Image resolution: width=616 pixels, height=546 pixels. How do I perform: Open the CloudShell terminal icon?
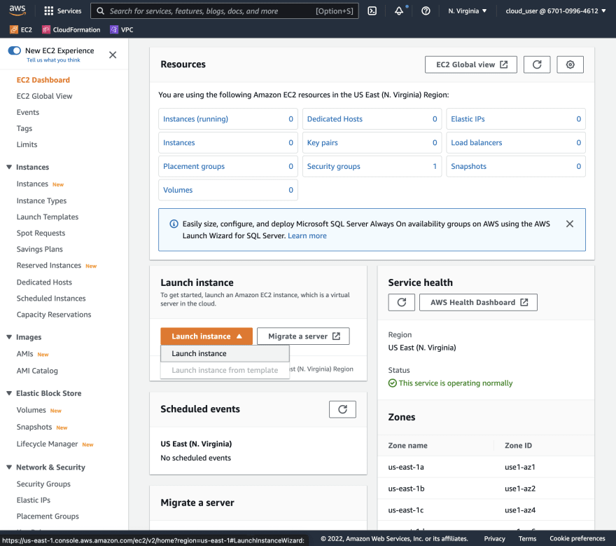coord(372,11)
